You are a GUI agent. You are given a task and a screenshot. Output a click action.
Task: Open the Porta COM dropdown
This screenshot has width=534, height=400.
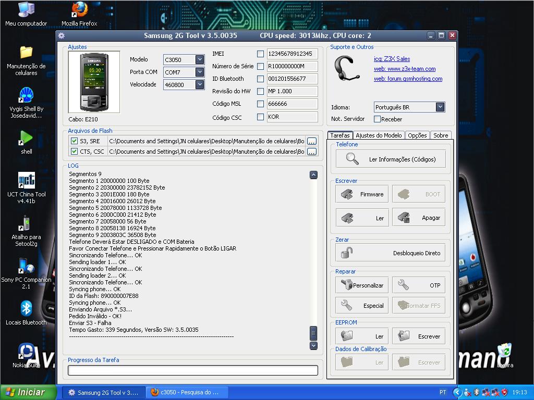tap(200, 72)
